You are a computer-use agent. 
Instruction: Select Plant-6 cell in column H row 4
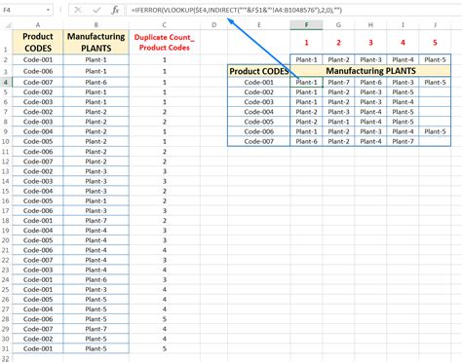click(x=370, y=83)
